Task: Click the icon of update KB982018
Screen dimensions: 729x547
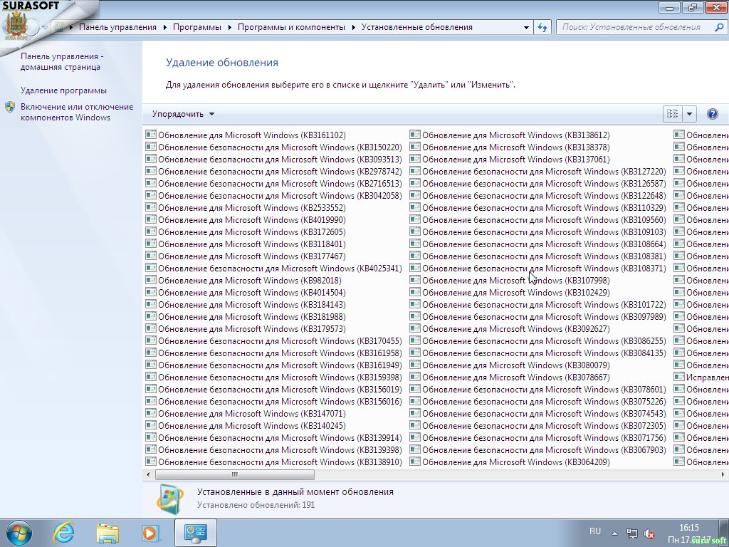Action: (x=151, y=280)
